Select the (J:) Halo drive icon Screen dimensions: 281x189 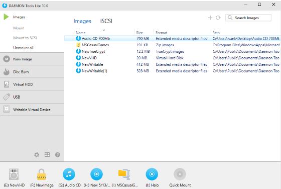coord(152,174)
